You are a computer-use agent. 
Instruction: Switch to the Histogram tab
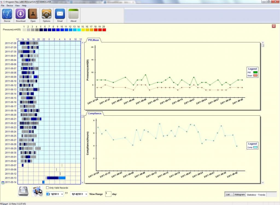(240, 194)
